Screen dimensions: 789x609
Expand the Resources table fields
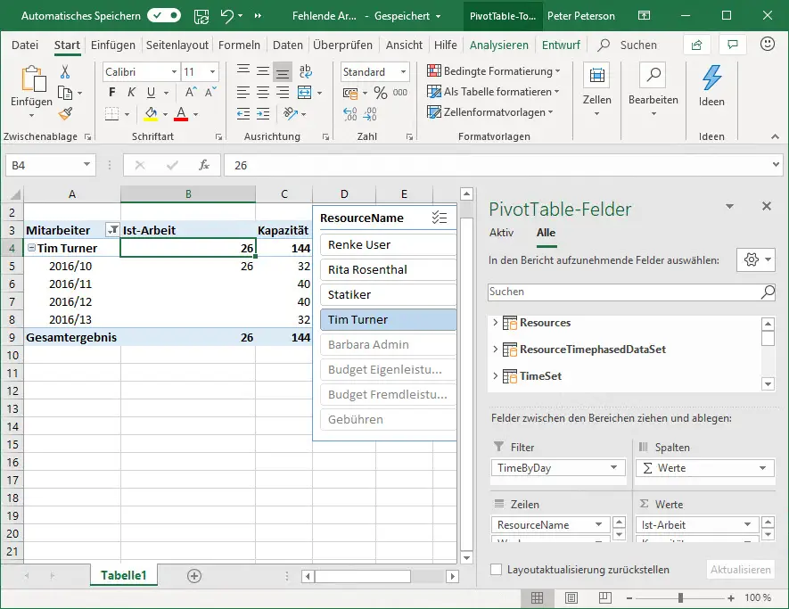[x=495, y=322]
